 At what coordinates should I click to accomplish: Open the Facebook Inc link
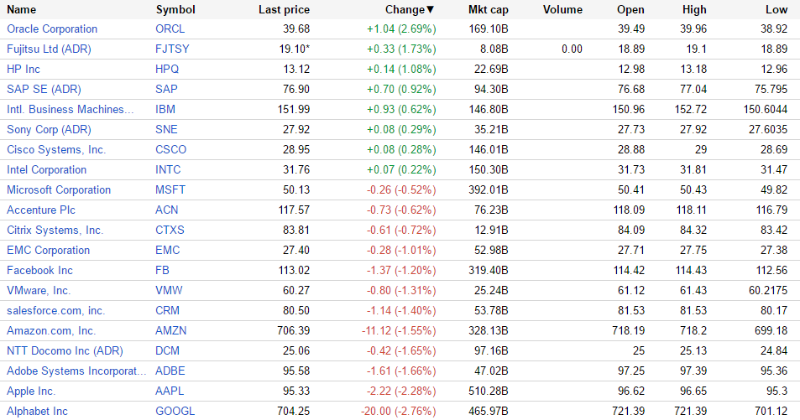[39, 271]
